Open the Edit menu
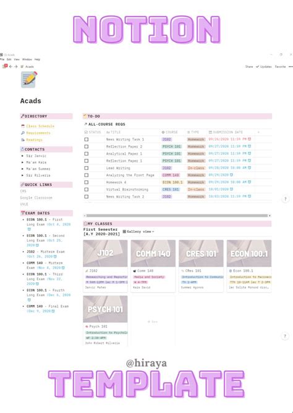Image resolution: width=293 pixels, height=413 pixels. pos(9,59)
